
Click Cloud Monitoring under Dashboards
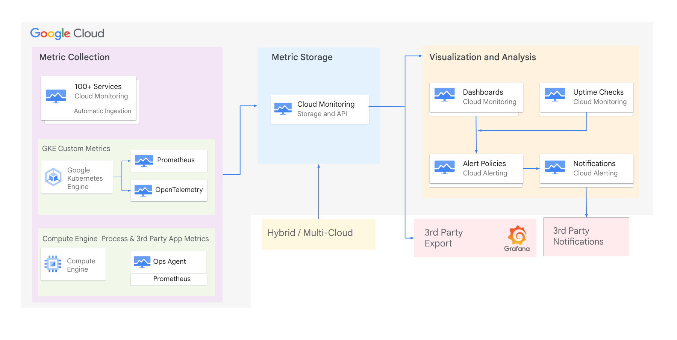pos(489,102)
